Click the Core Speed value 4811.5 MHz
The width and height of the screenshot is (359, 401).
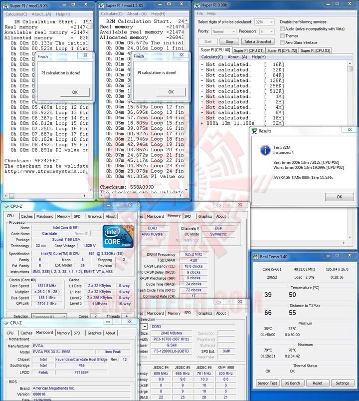(x=47, y=286)
